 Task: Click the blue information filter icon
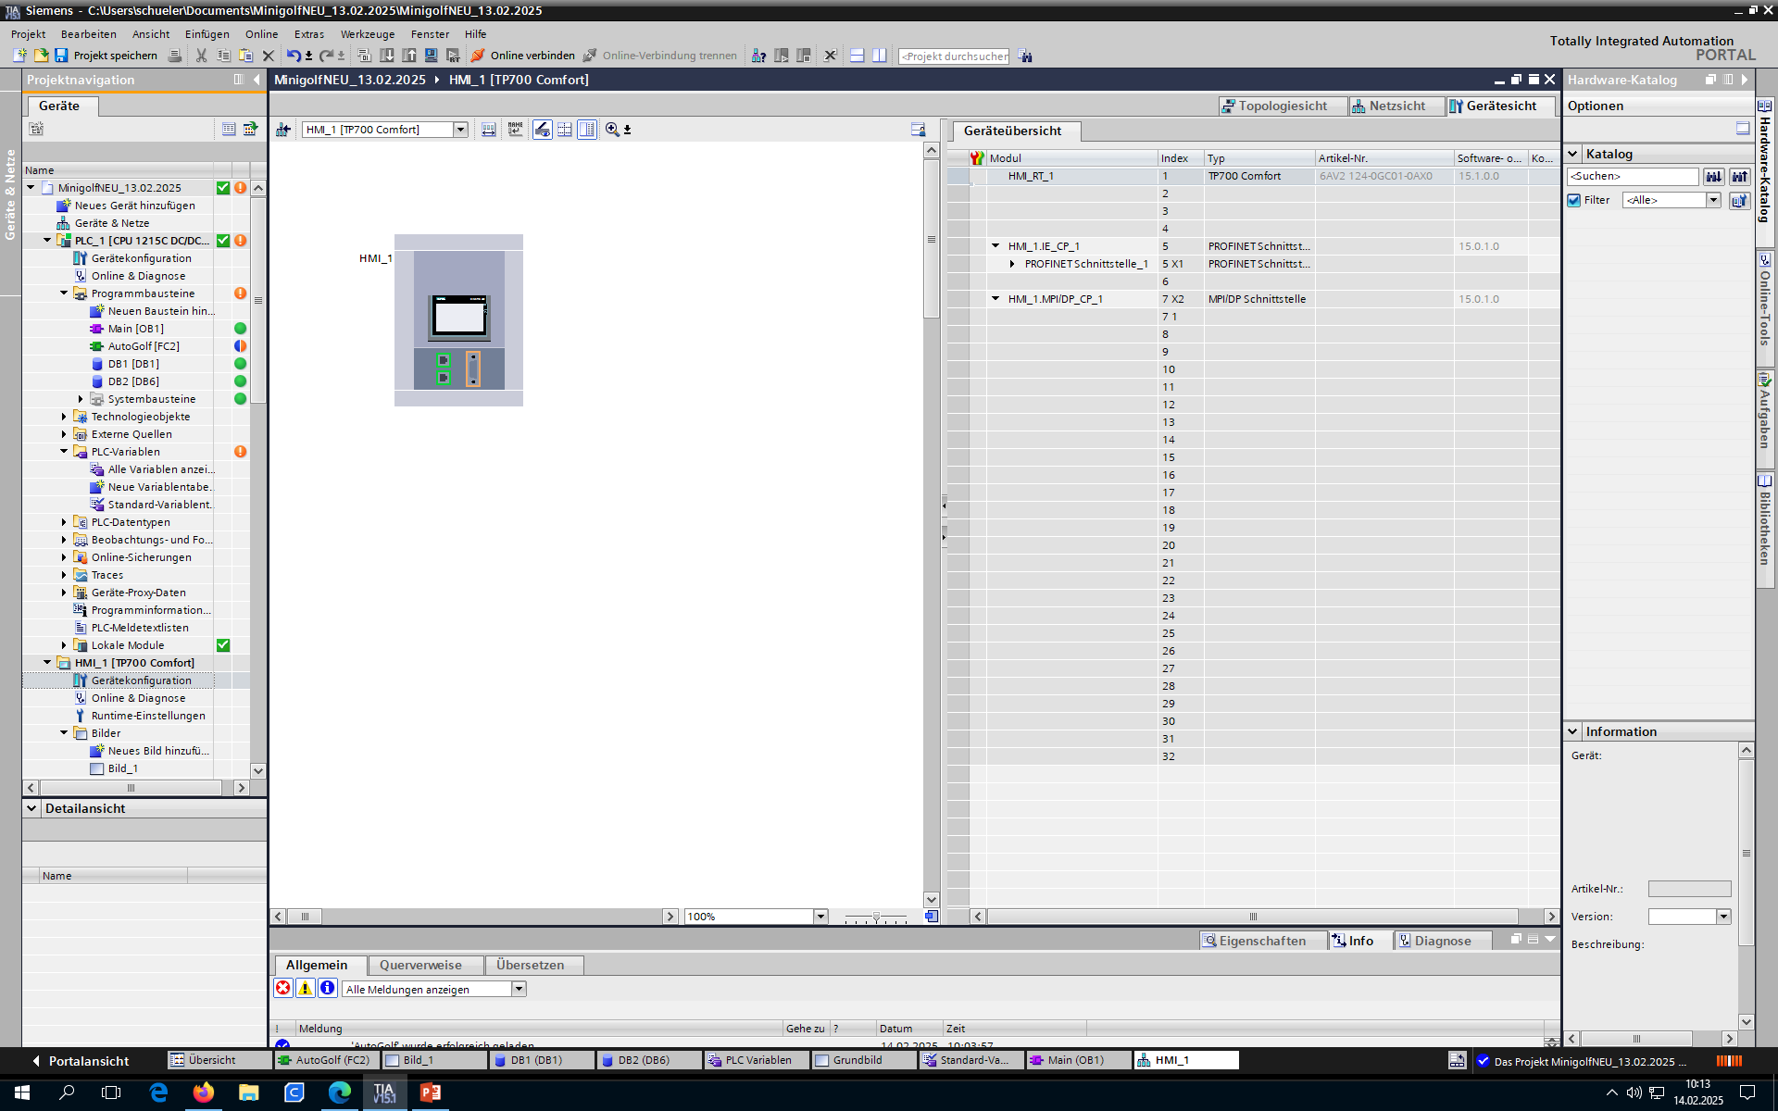coord(327,988)
